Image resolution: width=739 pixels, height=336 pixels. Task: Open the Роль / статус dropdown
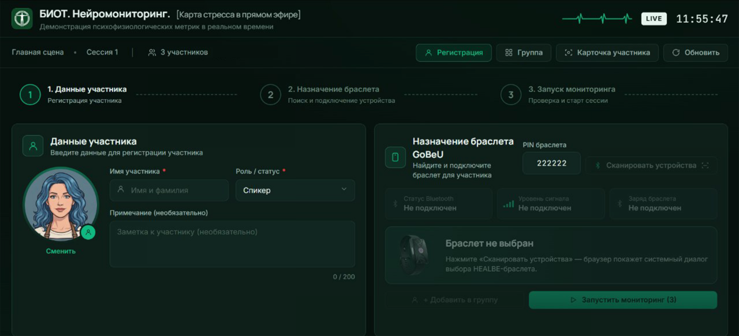coord(295,190)
